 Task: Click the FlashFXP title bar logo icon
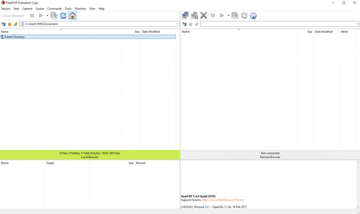(x=3, y=3)
